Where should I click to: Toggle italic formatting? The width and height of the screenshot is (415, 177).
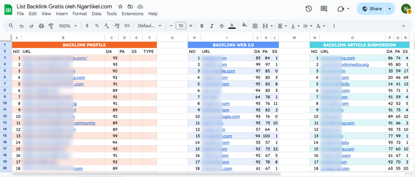212,26
